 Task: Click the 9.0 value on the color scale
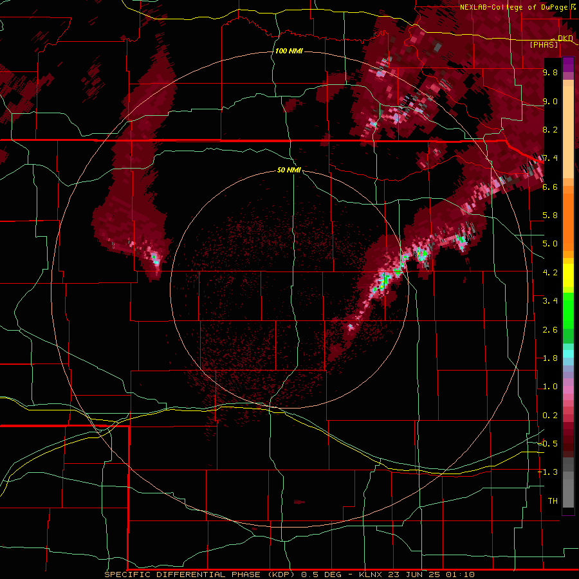coord(550,101)
